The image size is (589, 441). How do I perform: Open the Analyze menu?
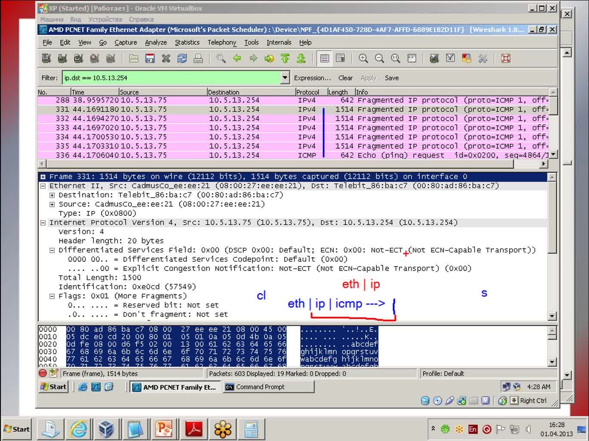(x=156, y=42)
